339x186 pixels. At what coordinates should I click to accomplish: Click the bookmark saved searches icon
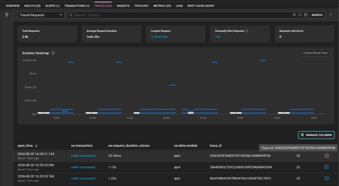point(300,15)
